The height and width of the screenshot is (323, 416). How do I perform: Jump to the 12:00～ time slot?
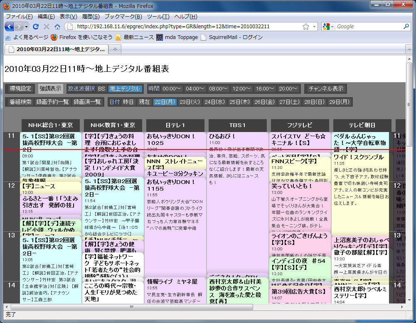coord(242,89)
